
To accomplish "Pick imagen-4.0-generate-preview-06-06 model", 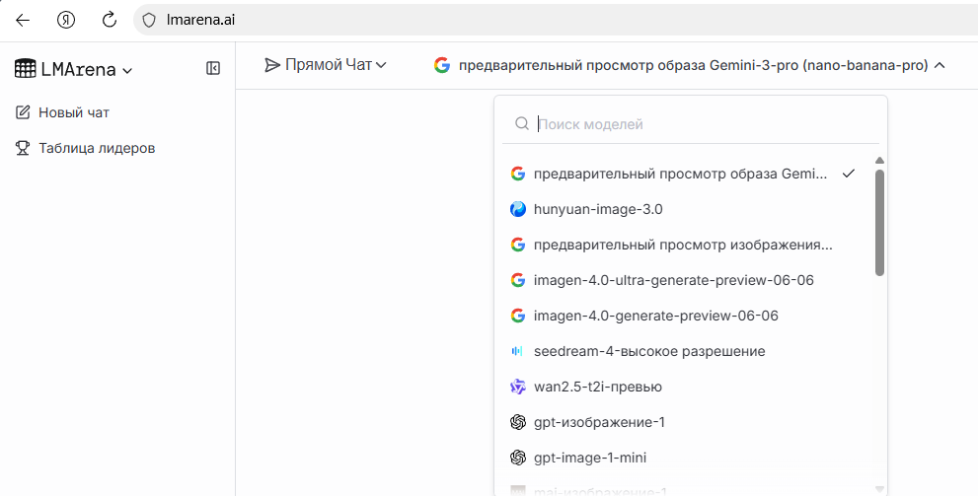I will tap(655, 316).
